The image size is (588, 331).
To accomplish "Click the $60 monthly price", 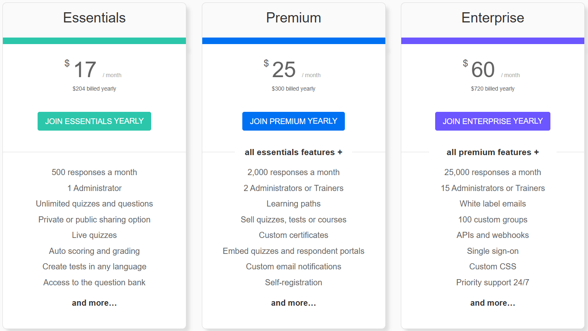I will coord(483,70).
